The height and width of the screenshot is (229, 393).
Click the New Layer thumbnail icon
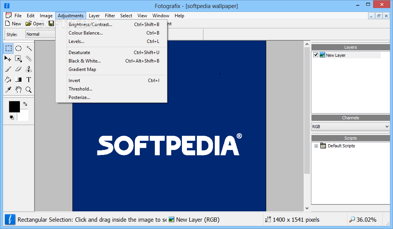tap(322, 55)
